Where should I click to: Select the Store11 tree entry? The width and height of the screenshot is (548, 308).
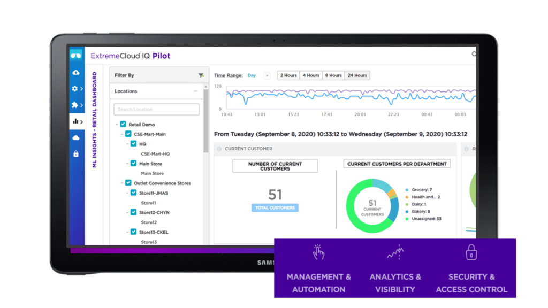pyautogui.click(x=149, y=203)
